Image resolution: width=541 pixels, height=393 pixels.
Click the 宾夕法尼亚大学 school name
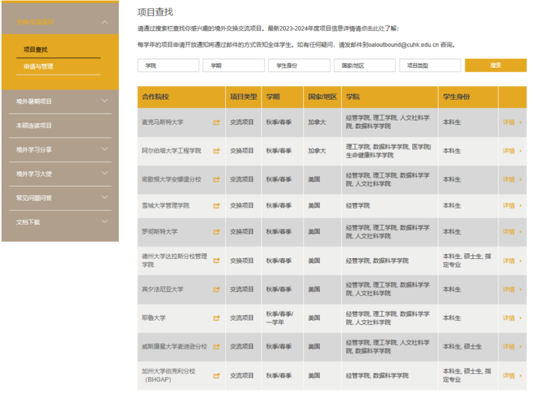tap(163, 289)
